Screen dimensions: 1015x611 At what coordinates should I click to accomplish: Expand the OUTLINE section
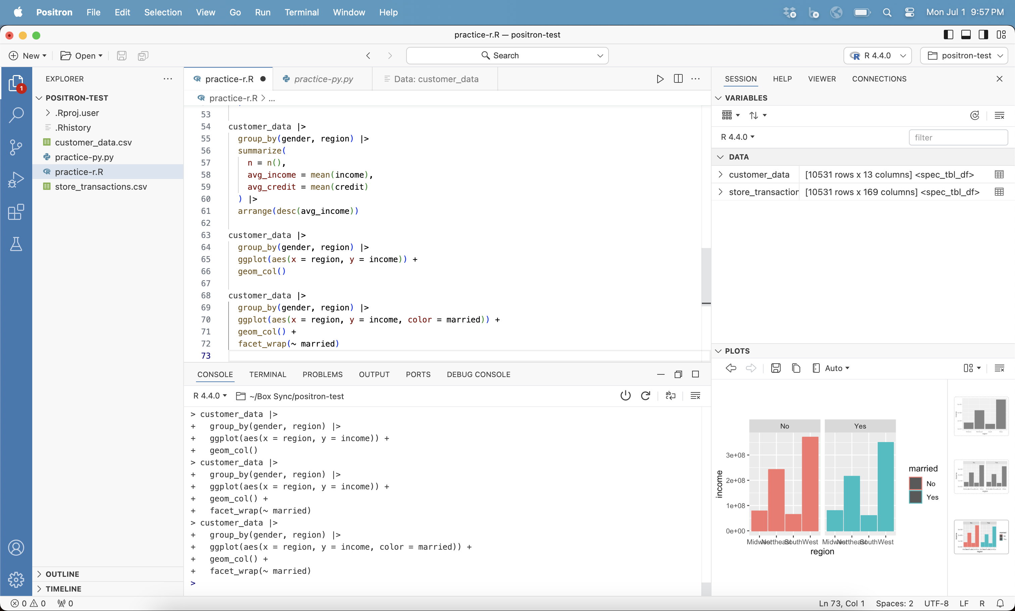tap(62, 574)
